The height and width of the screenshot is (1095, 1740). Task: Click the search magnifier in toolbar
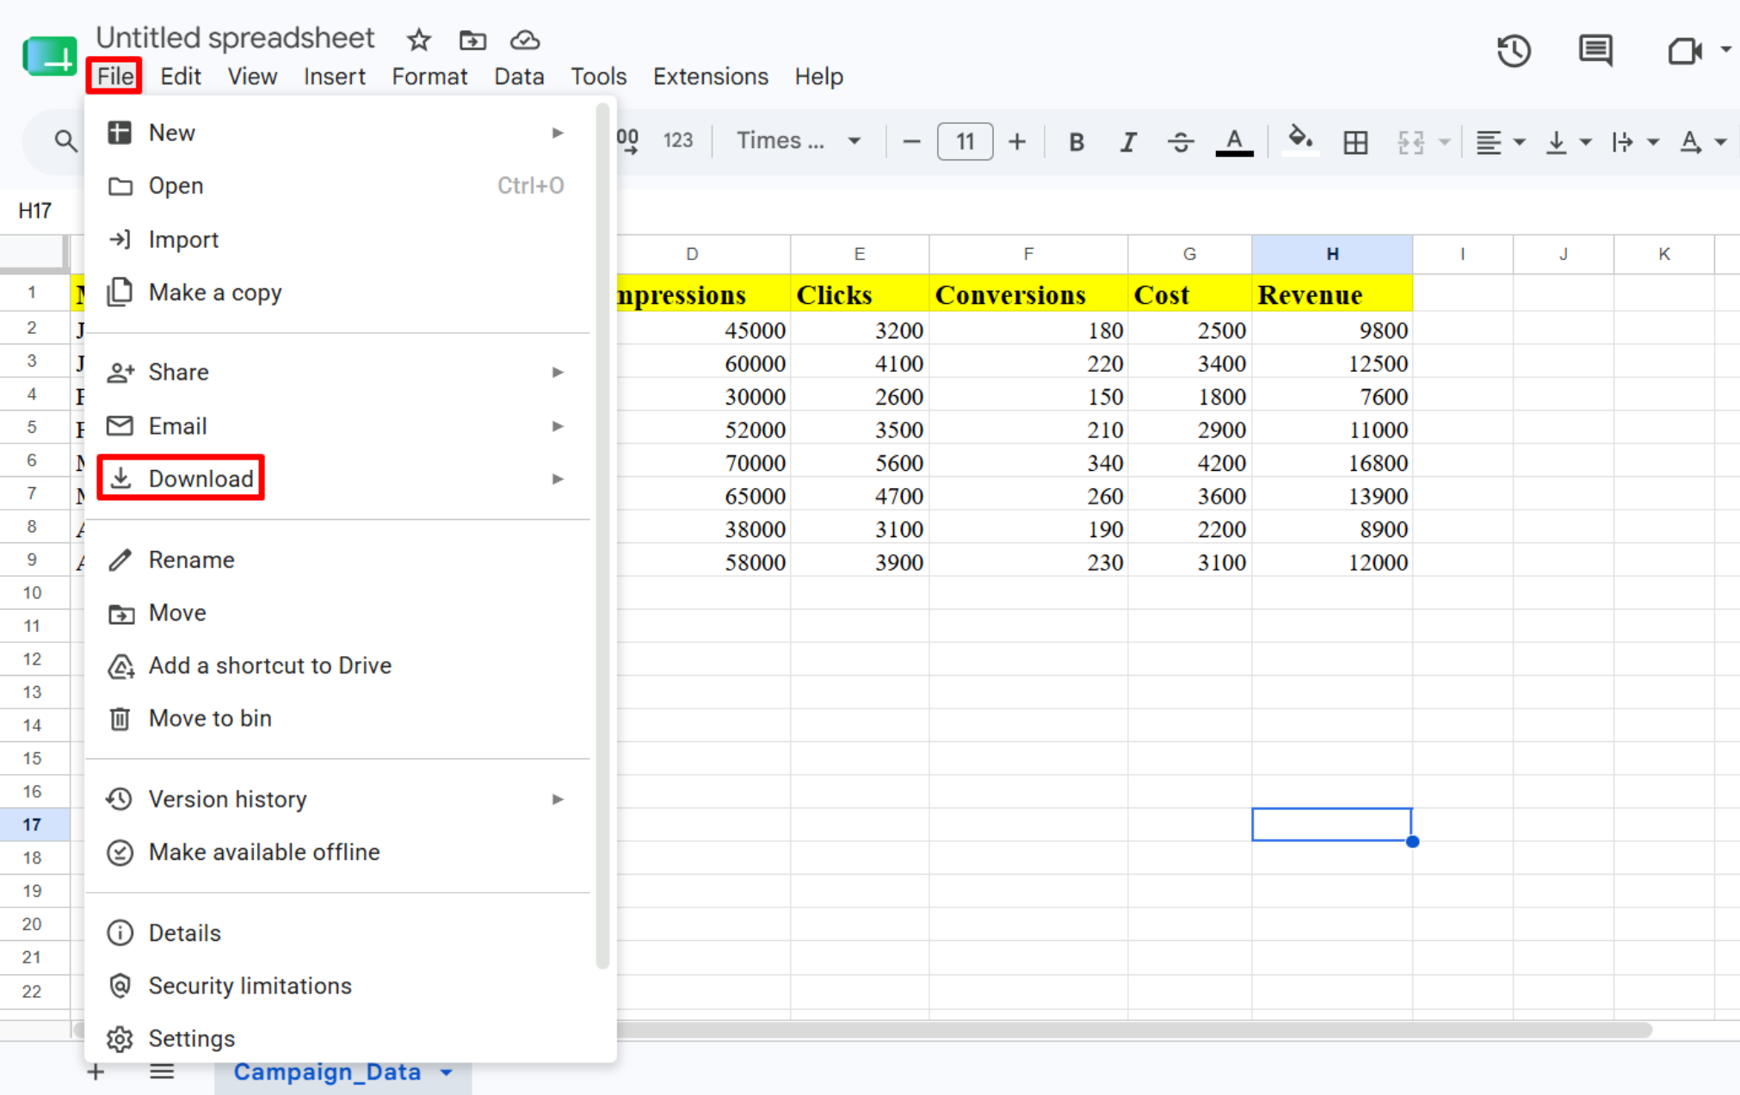(x=65, y=140)
